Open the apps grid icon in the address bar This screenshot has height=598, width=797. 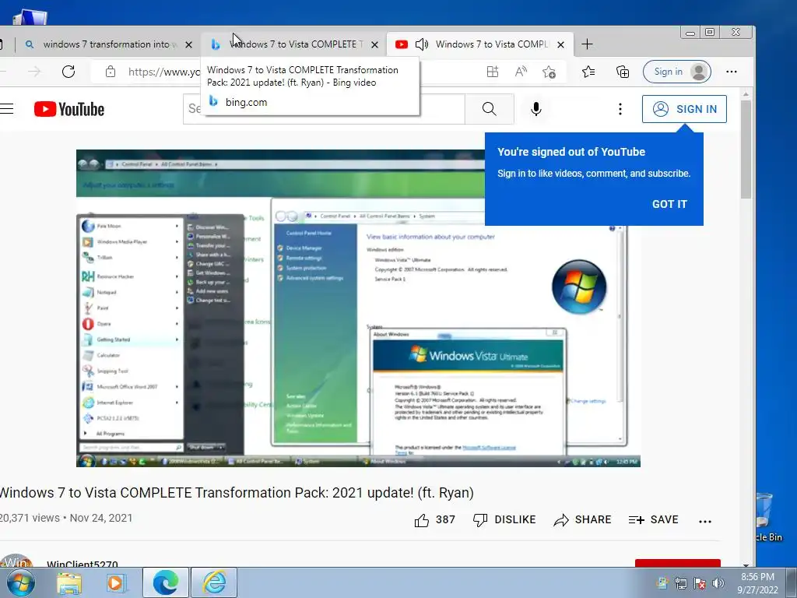(x=492, y=72)
